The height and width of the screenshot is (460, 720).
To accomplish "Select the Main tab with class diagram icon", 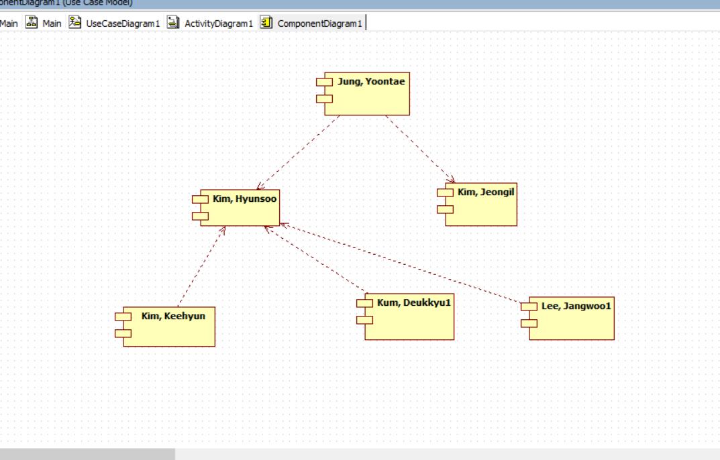I will pos(43,23).
